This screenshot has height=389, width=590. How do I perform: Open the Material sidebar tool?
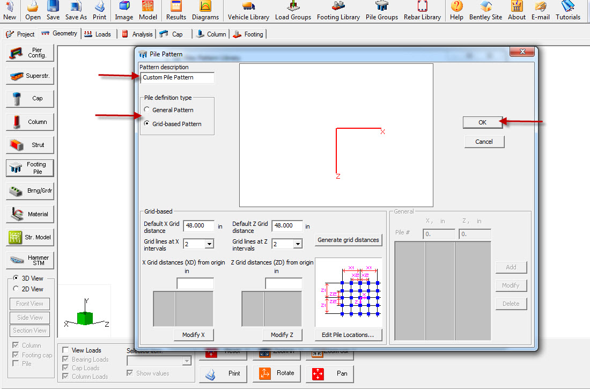pyautogui.click(x=30, y=214)
